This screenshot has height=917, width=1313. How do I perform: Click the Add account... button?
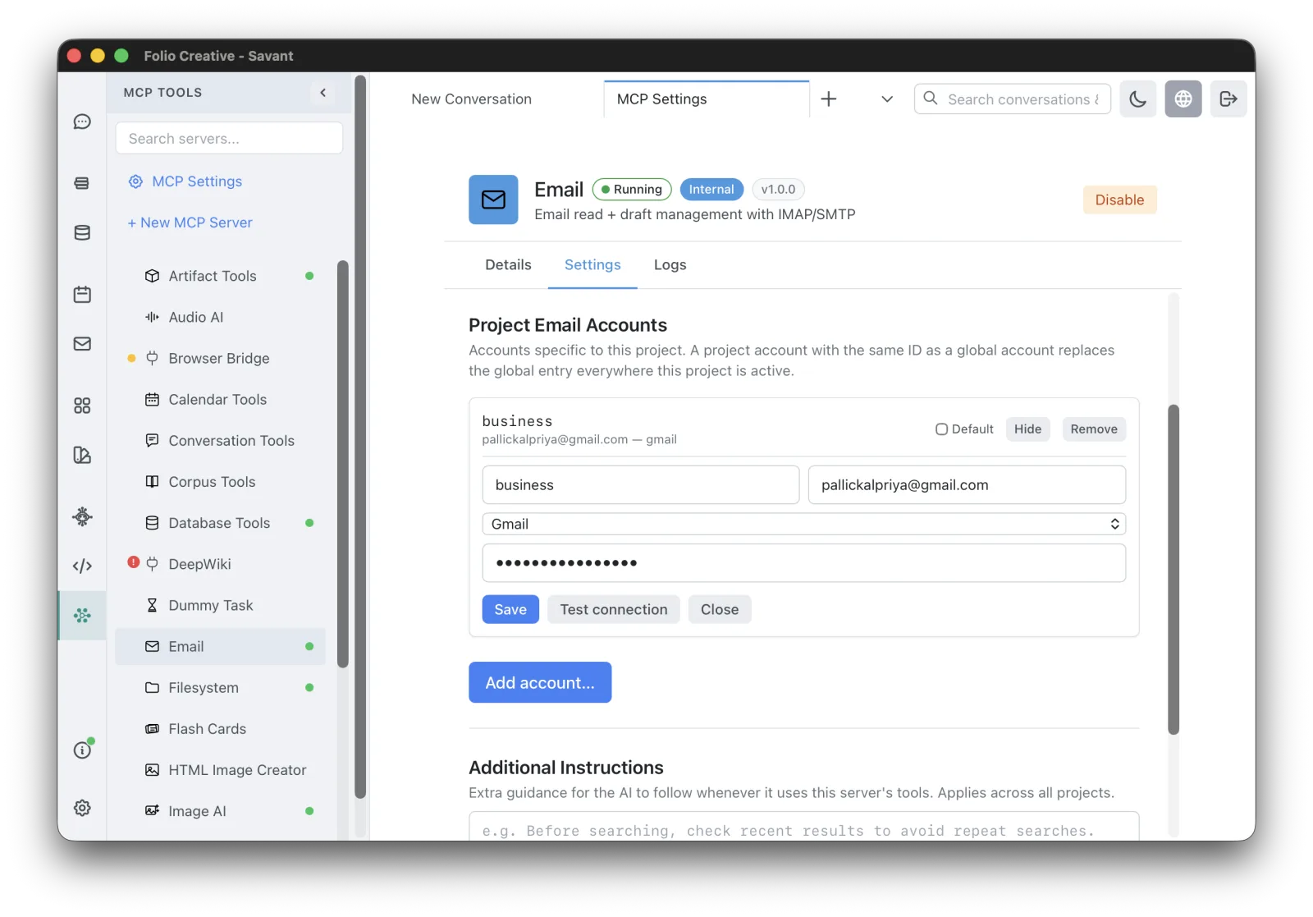click(x=540, y=682)
